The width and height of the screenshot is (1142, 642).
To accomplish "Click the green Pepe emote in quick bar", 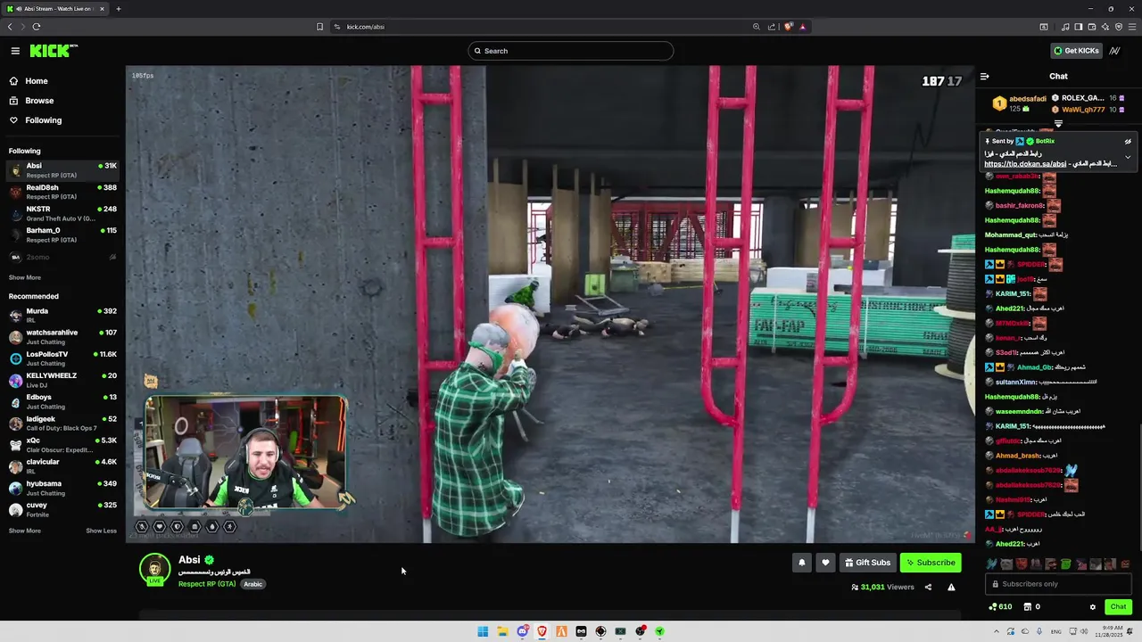I will coord(1065,564).
